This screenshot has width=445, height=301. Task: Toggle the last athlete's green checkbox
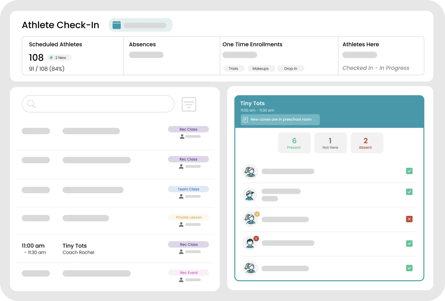tap(409, 268)
